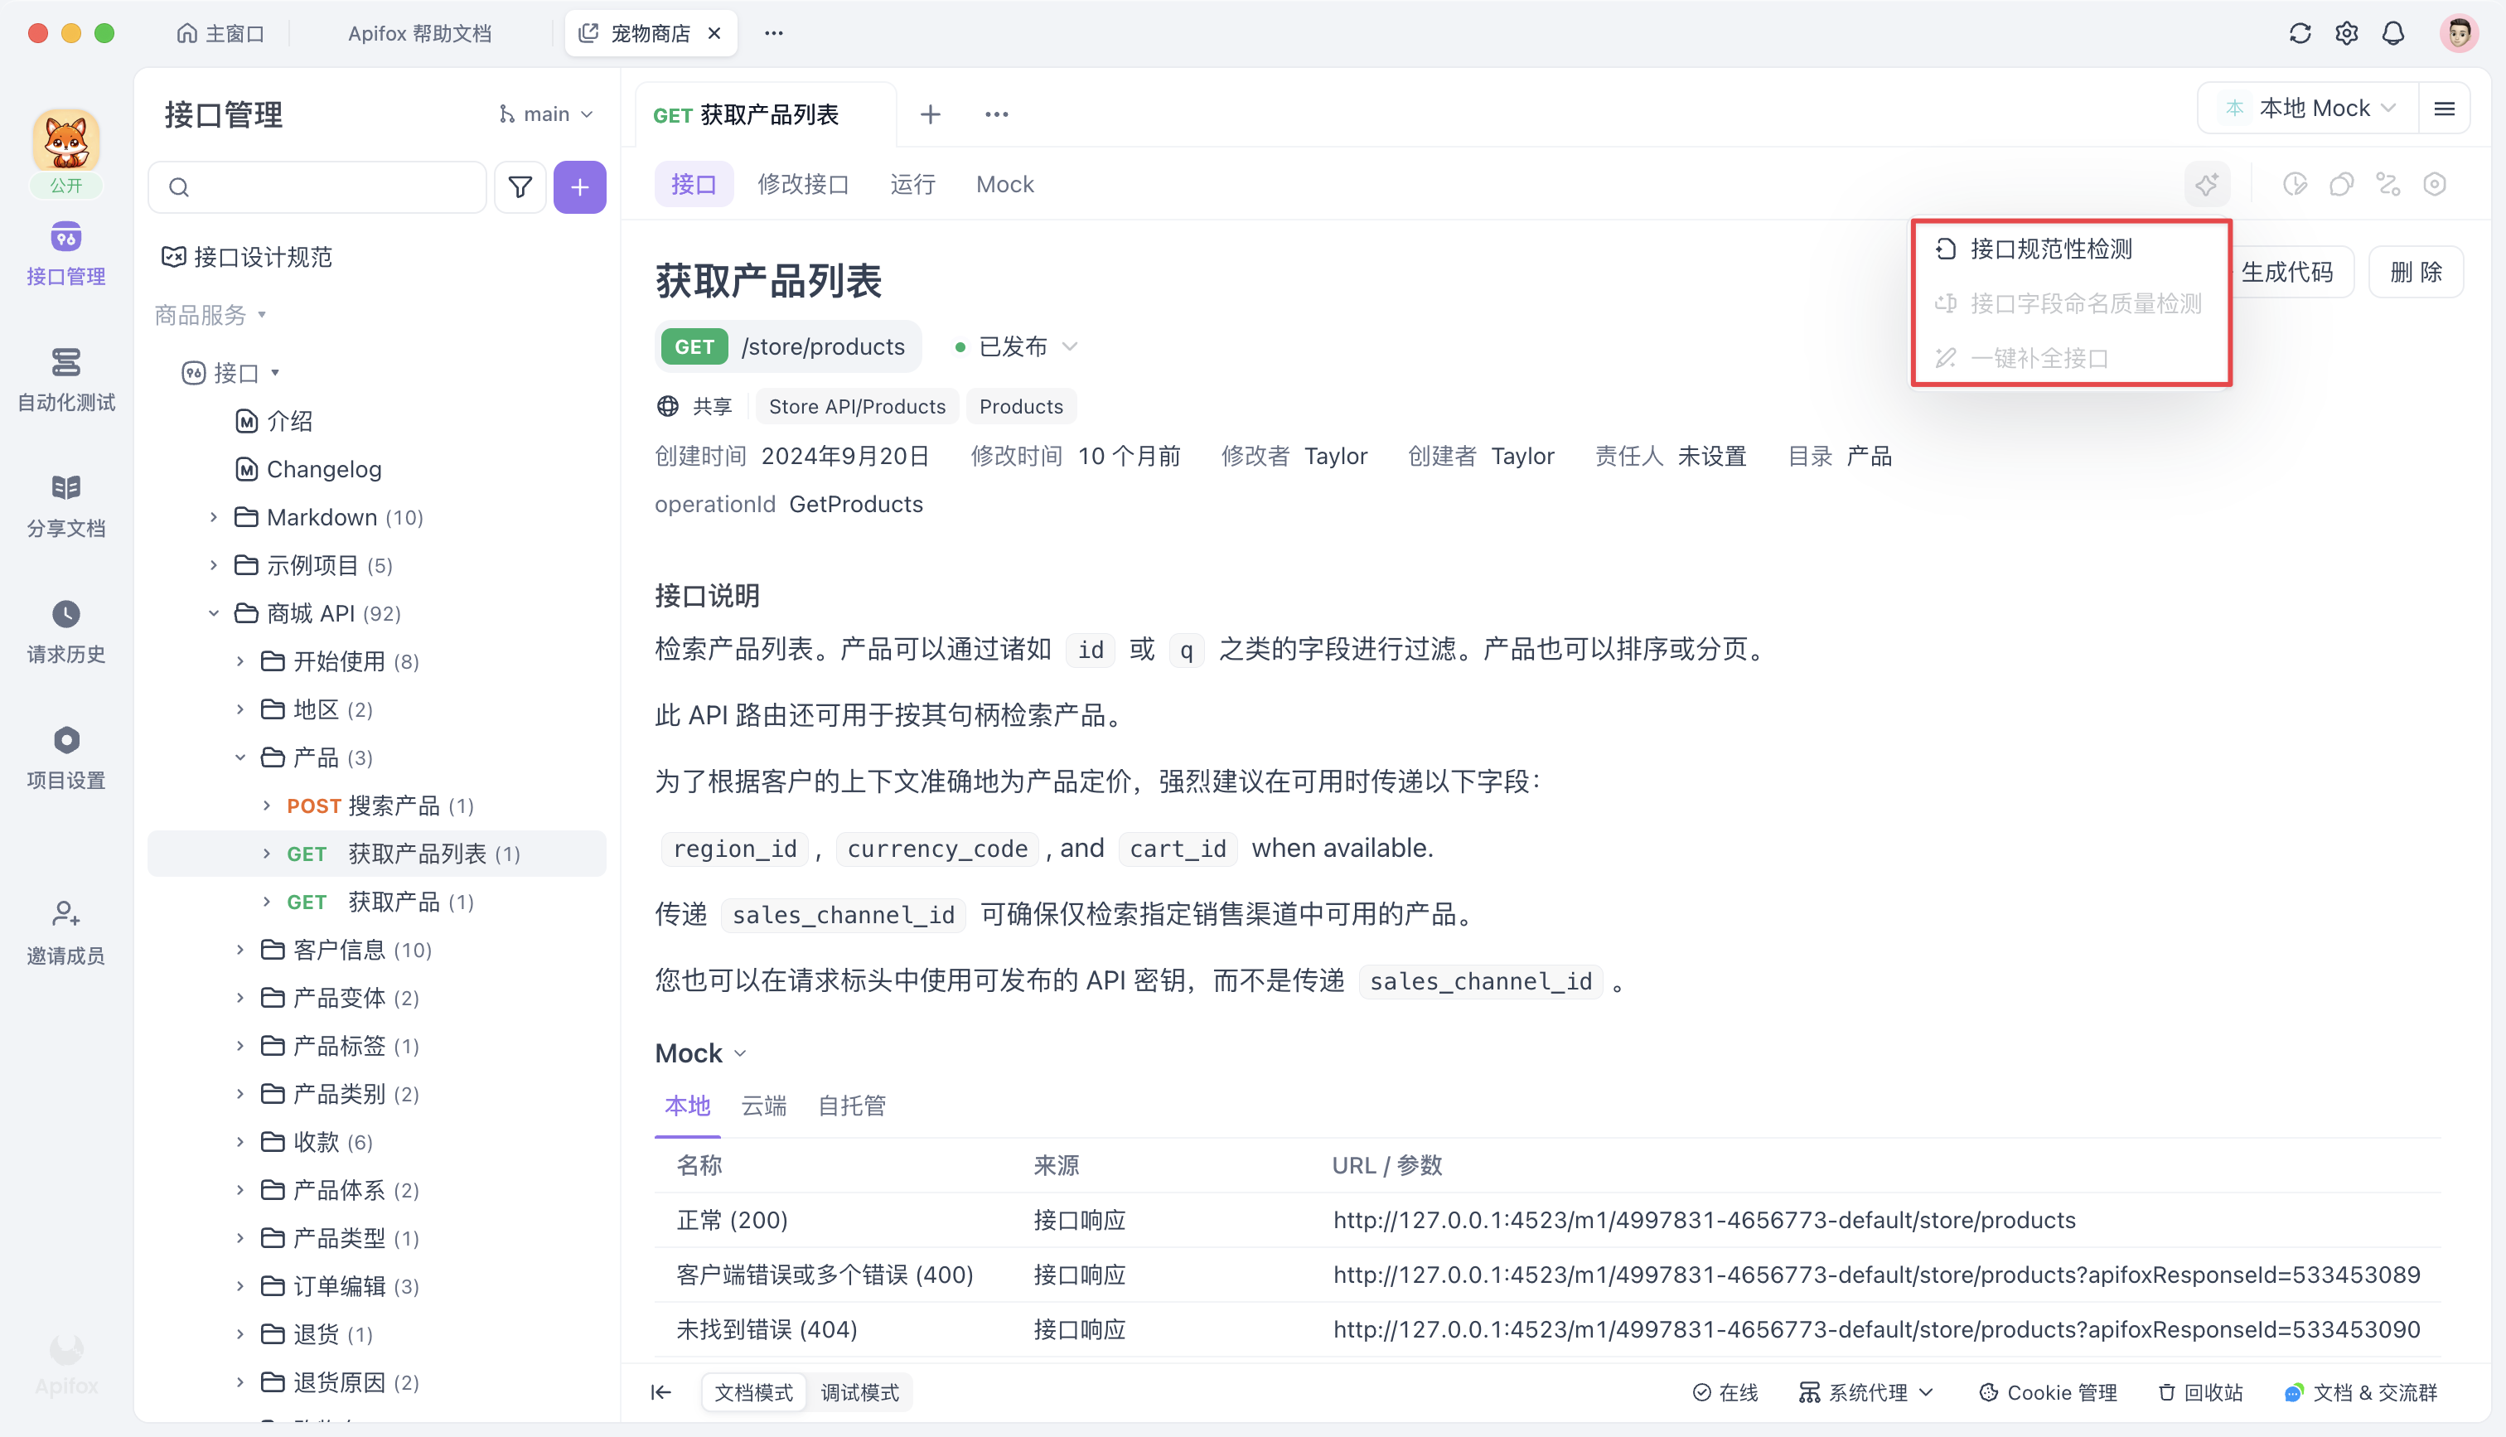
Task: Switch to 调试模式 at the bottom
Action: click(859, 1392)
